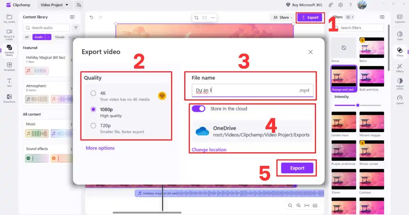This screenshot has height=215, width=409.
Task: Select the Filters panel icon
Action: coord(400,52)
